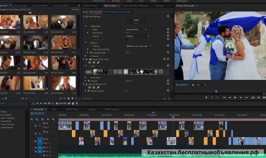Delete selected item with trash icon
Image resolution: width=266 pixels, height=158 pixels.
[76, 98]
